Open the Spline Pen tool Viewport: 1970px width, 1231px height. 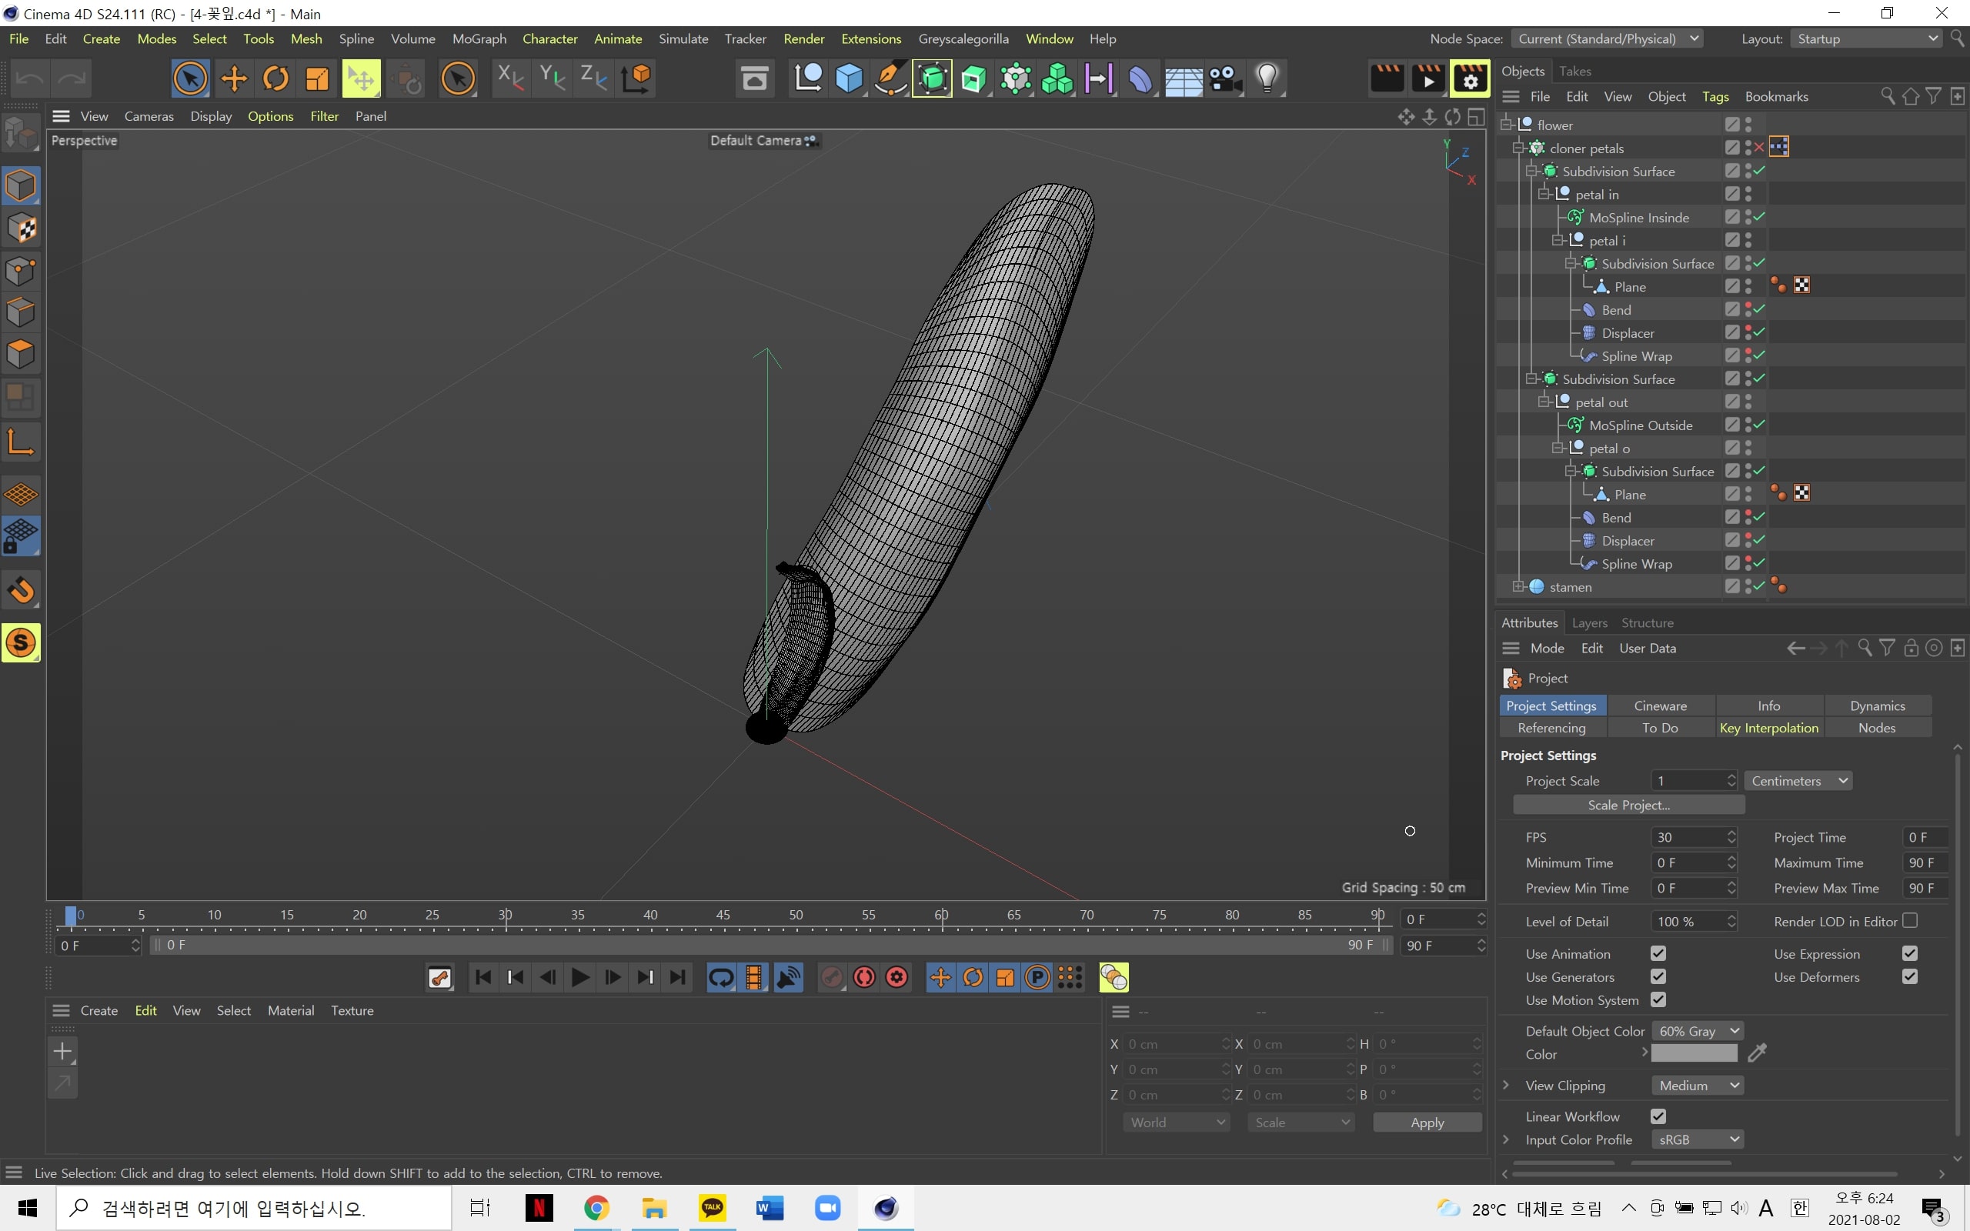coord(890,79)
